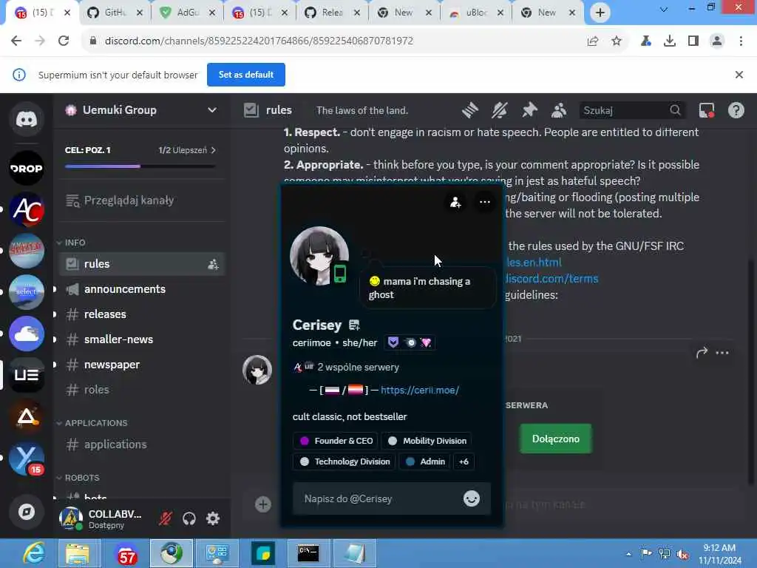Click the Founder & CEO role tag
Viewport: 757px width, 568px height.
point(336,441)
